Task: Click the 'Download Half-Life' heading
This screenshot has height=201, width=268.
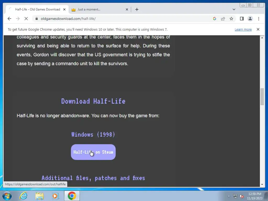Action: (93, 101)
